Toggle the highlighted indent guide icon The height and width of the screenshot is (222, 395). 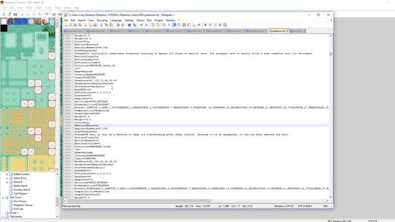click(x=174, y=25)
